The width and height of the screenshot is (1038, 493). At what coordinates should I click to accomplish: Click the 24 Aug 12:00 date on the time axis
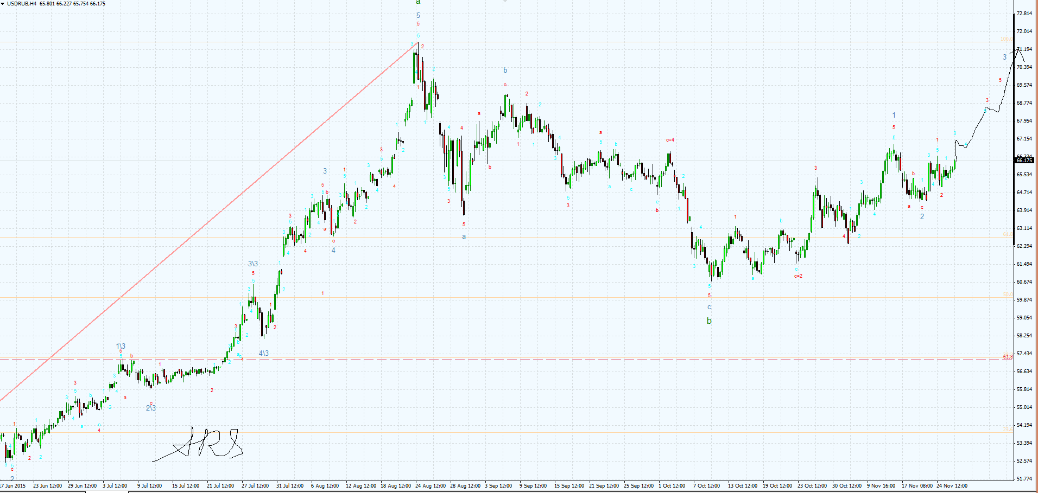(x=431, y=486)
